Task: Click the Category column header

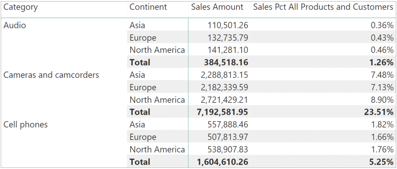Action: tap(21, 7)
